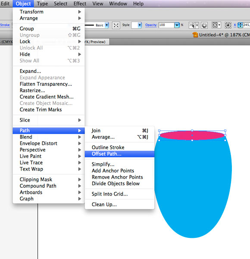
Task: Expand the Hide submenu
Action: (x=49, y=54)
